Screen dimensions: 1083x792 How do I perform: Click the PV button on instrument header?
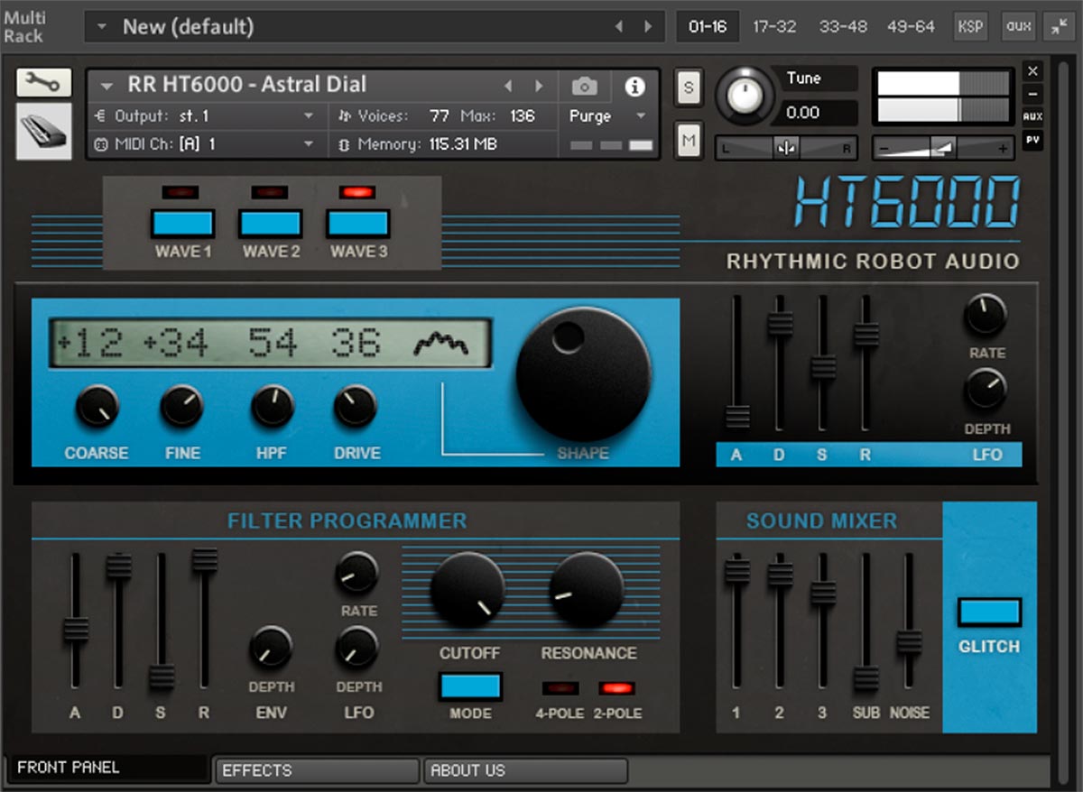coord(1033,140)
